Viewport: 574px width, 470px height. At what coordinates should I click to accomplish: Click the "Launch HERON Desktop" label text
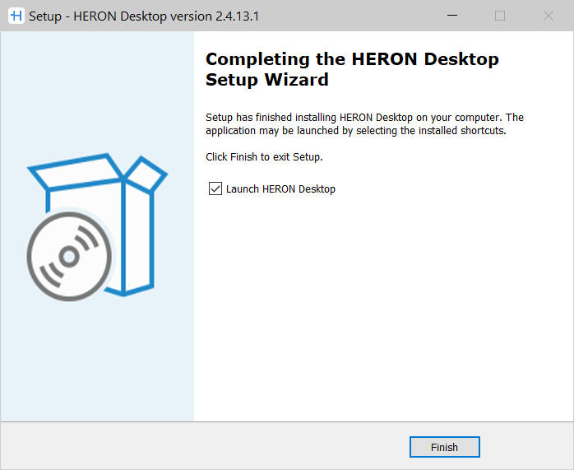coord(280,189)
